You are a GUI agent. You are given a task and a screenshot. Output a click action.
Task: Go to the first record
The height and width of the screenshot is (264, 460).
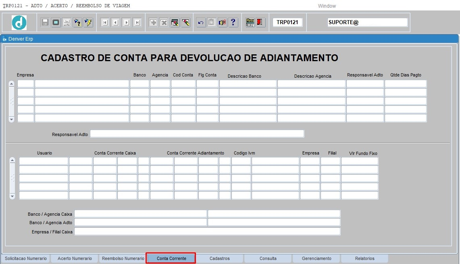point(105,23)
